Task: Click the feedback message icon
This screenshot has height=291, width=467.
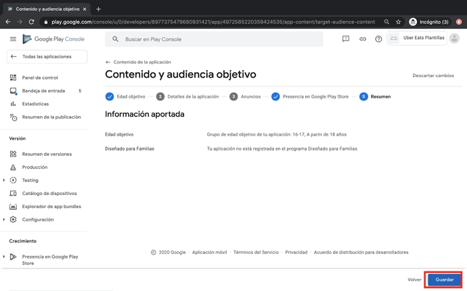Action: [346, 39]
